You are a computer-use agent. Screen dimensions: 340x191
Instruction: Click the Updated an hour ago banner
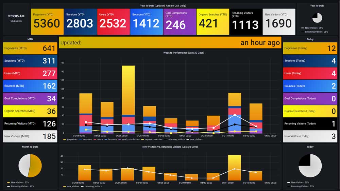(170, 43)
